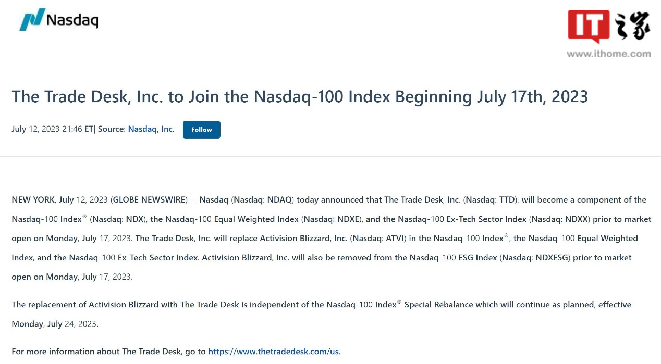The image size is (661, 364).
Task: Click the date 'July 12, 2023 21:46 ET'
Action: tap(52, 129)
